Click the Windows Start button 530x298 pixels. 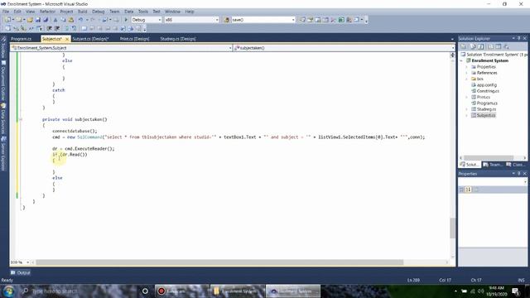(9, 291)
